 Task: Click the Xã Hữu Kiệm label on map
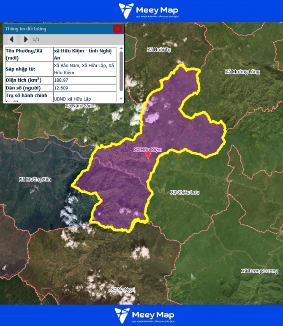147,149
